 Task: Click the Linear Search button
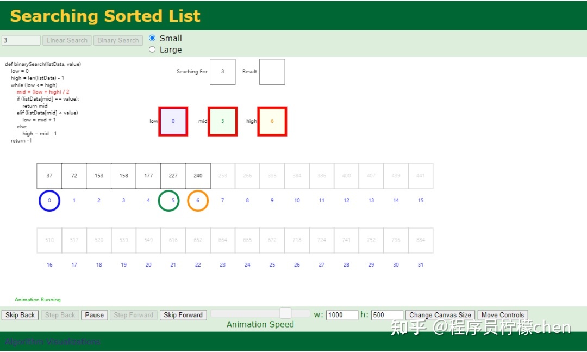coord(67,40)
